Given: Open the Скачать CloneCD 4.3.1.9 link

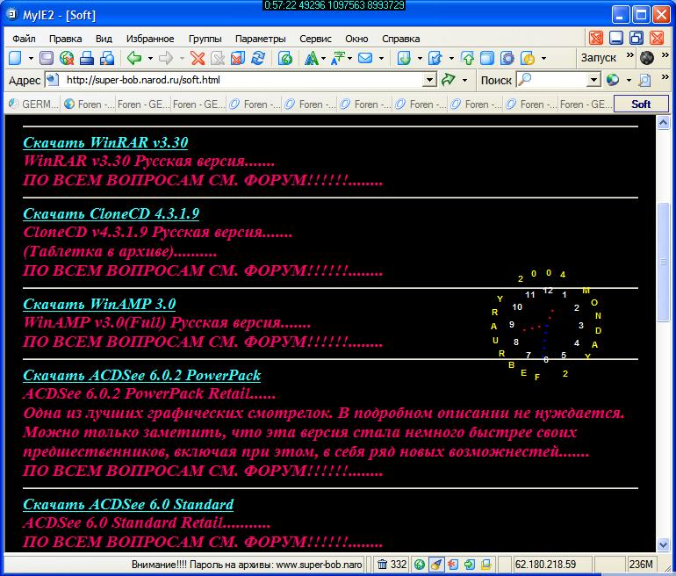Looking at the screenshot, I should pyautogui.click(x=111, y=213).
